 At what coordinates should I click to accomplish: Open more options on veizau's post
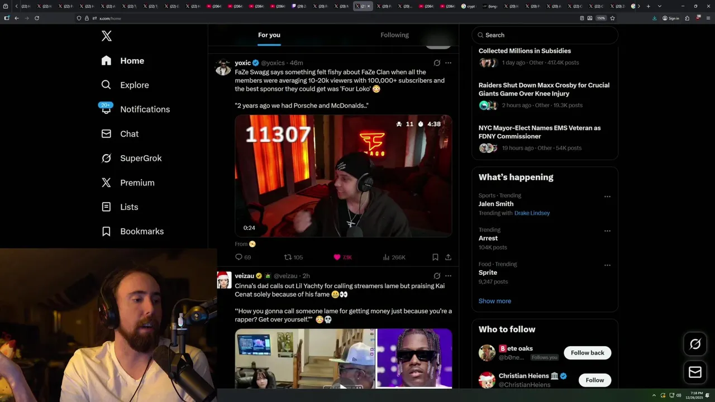pyautogui.click(x=448, y=276)
